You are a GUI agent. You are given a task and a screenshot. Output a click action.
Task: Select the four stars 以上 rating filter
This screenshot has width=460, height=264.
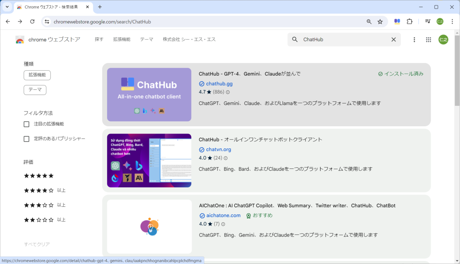(44, 190)
